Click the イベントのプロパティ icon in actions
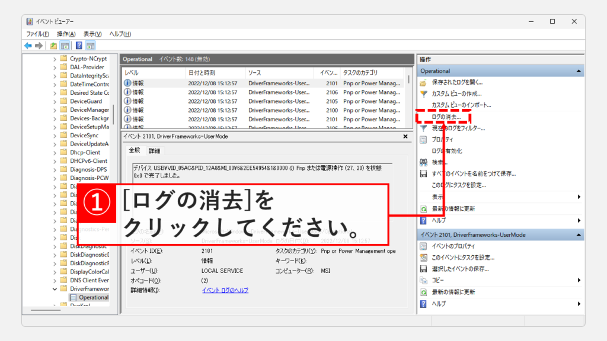Image resolution: width=607 pixels, height=341 pixels. (x=423, y=246)
